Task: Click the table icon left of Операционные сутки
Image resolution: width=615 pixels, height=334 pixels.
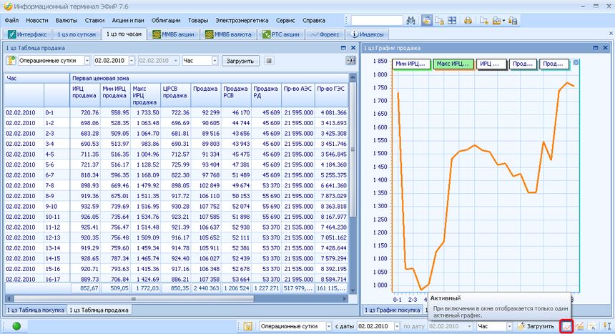Action: click(11, 61)
